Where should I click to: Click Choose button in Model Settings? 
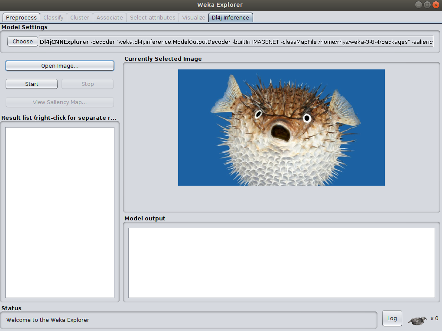[23, 42]
